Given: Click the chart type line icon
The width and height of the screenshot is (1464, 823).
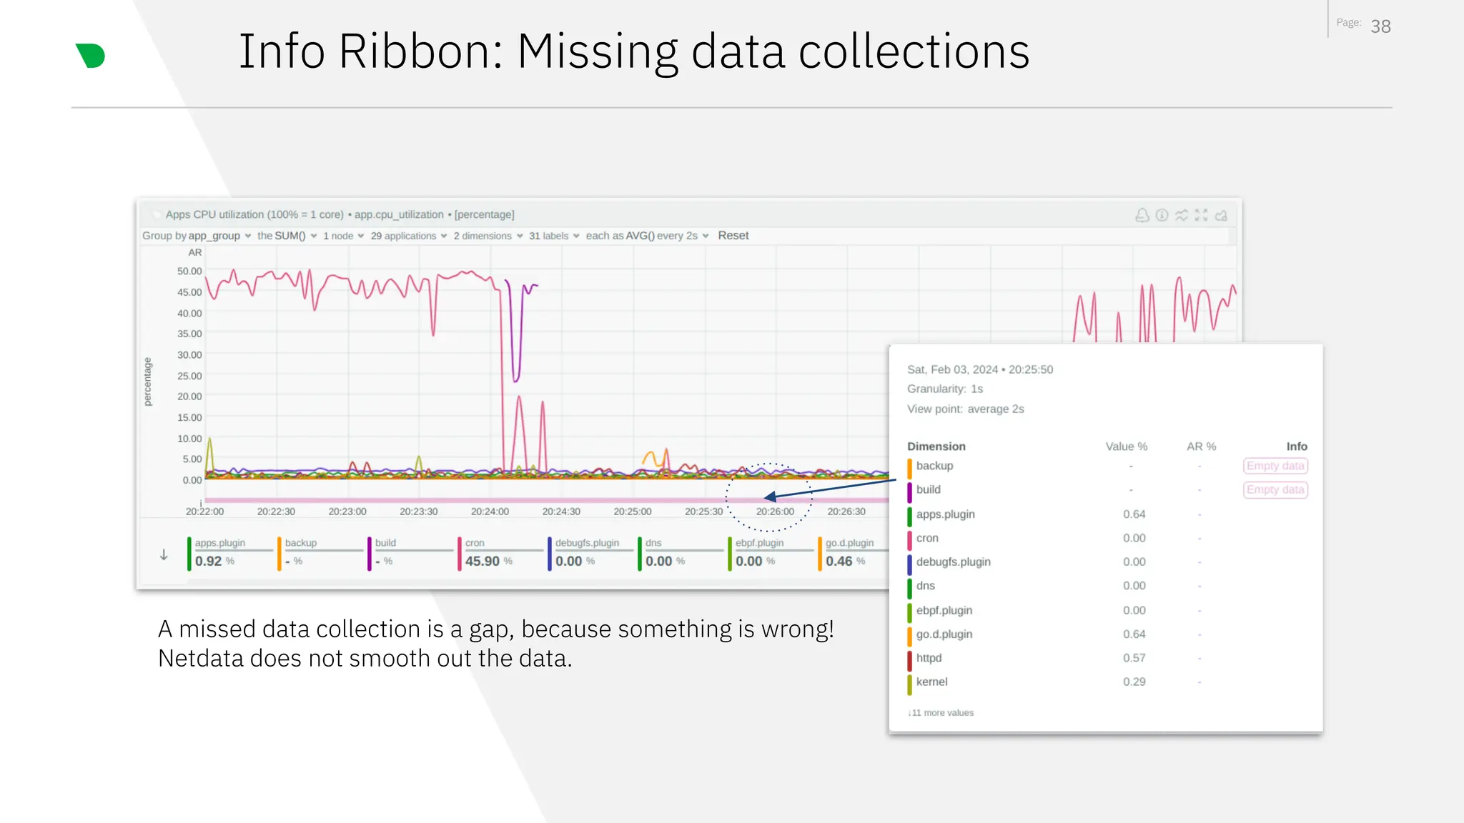Looking at the screenshot, I should pos(1182,215).
